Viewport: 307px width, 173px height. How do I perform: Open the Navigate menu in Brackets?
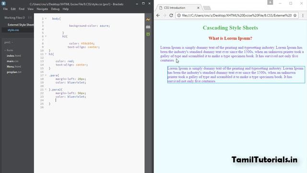pos(42,9)
